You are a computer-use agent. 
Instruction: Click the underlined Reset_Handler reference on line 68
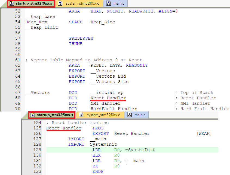(x=108, y=98)
